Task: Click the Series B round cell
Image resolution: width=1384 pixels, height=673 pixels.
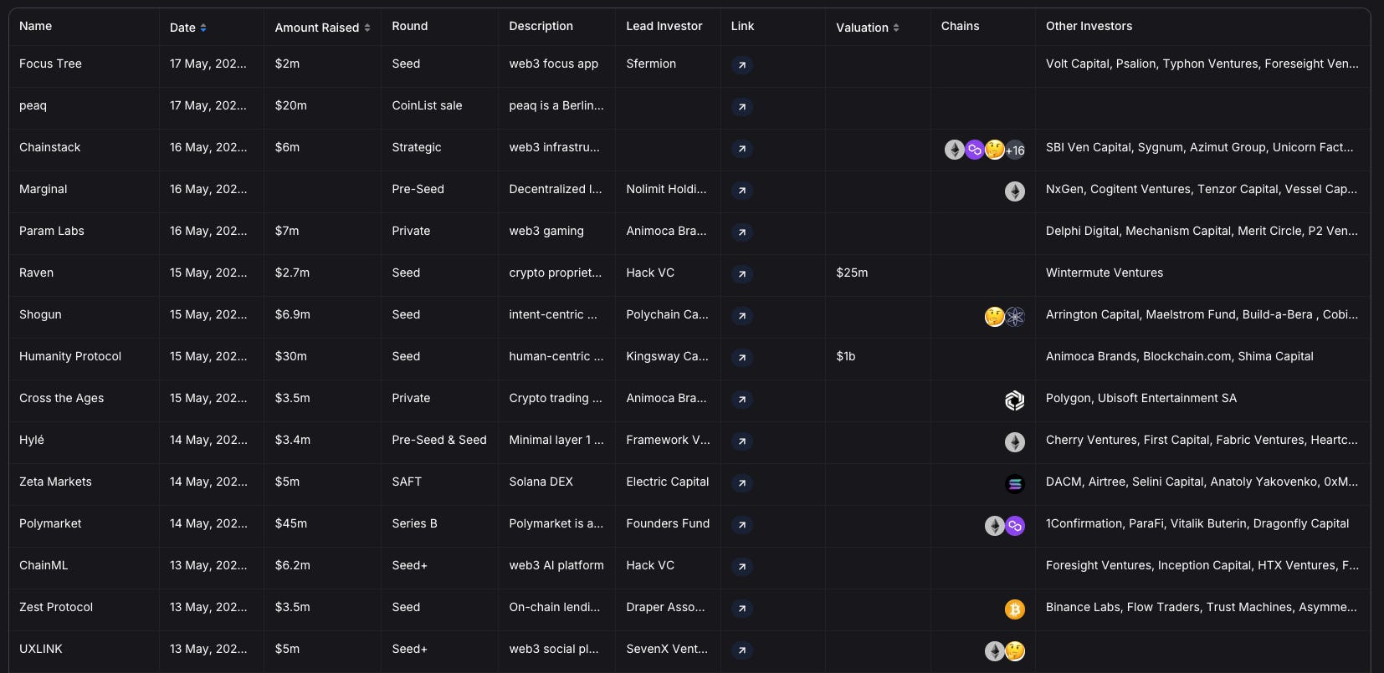Action: click(439, 524)
